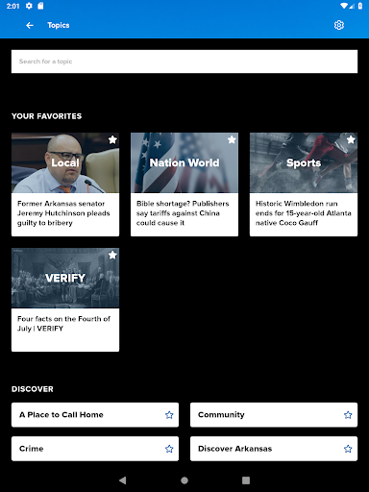Tap the Android recent apps square
Screen dimensions: 369x492
tap(246, 480)
